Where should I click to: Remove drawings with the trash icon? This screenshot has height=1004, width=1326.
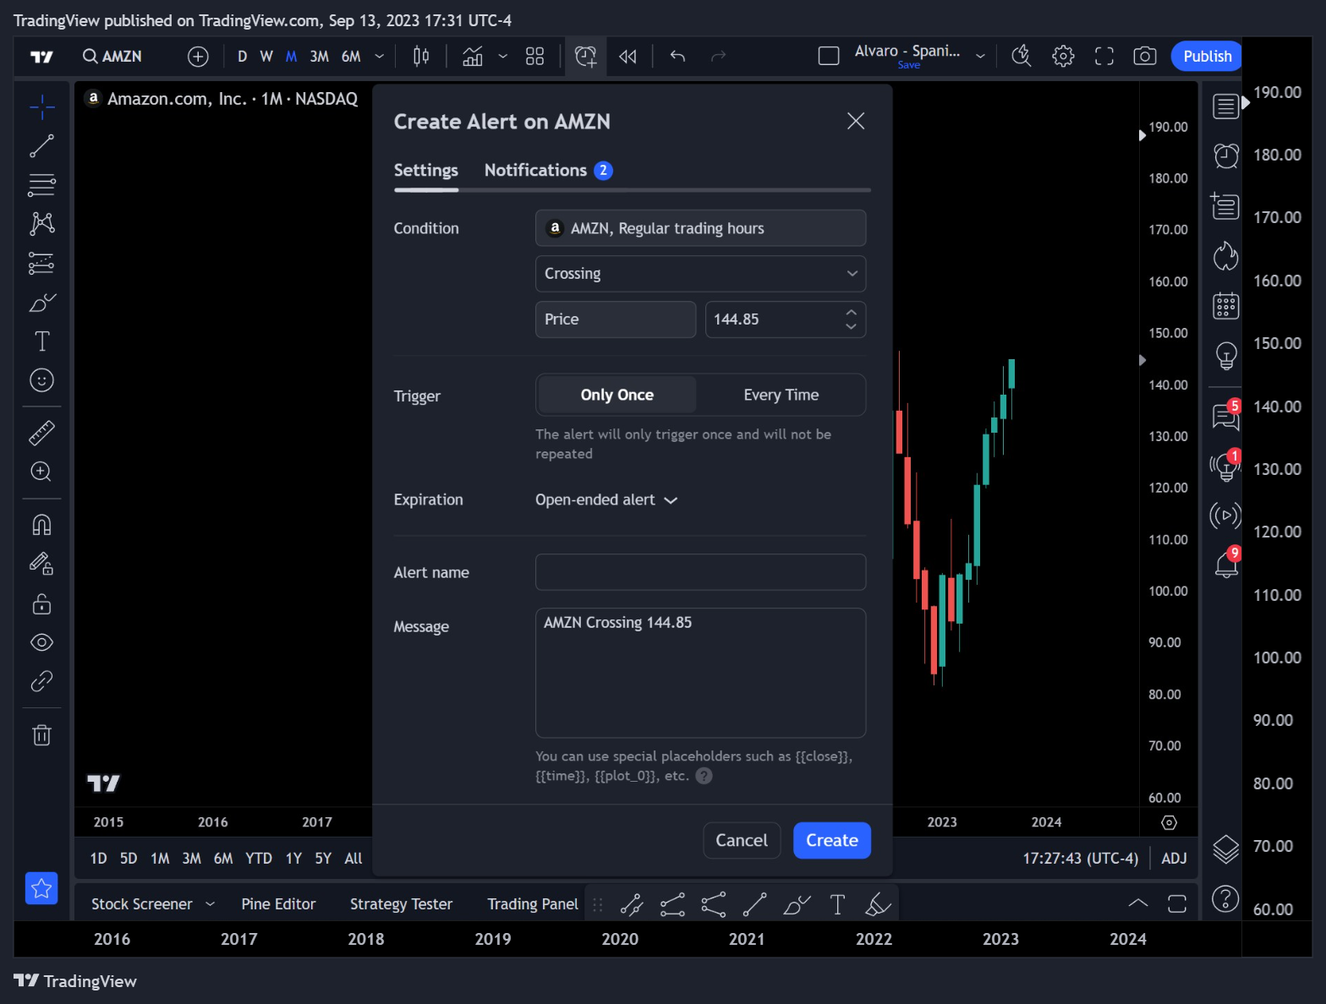[x=41, y=734]
